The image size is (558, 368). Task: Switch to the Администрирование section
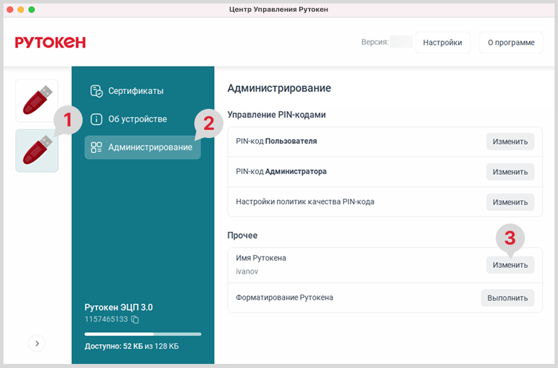(x=150, y=147)
